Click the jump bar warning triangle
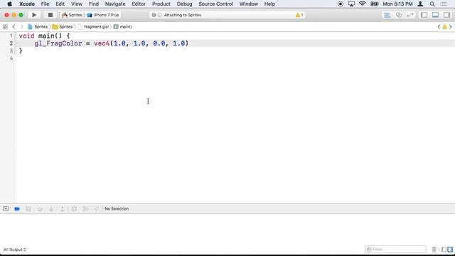 coord(444,27)
